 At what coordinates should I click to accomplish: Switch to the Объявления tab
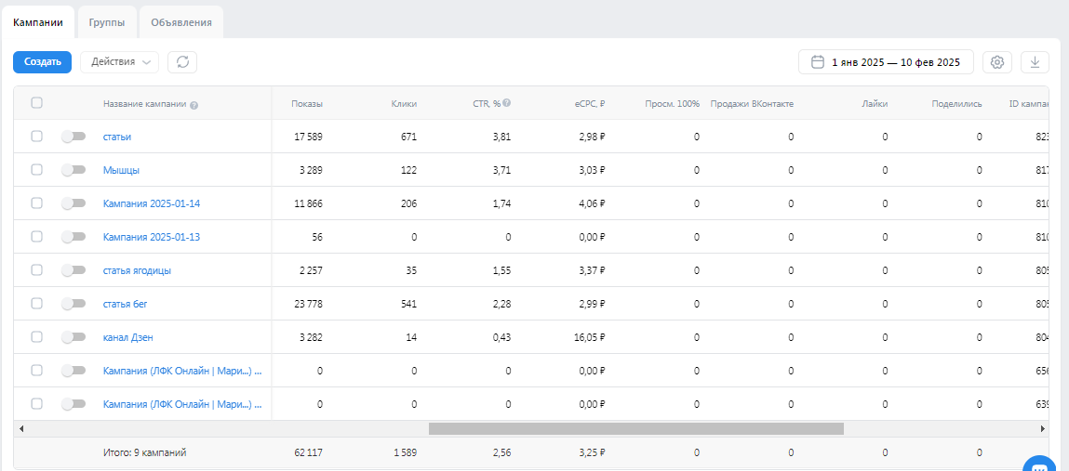pyautogui.click(x=181, y=21)
